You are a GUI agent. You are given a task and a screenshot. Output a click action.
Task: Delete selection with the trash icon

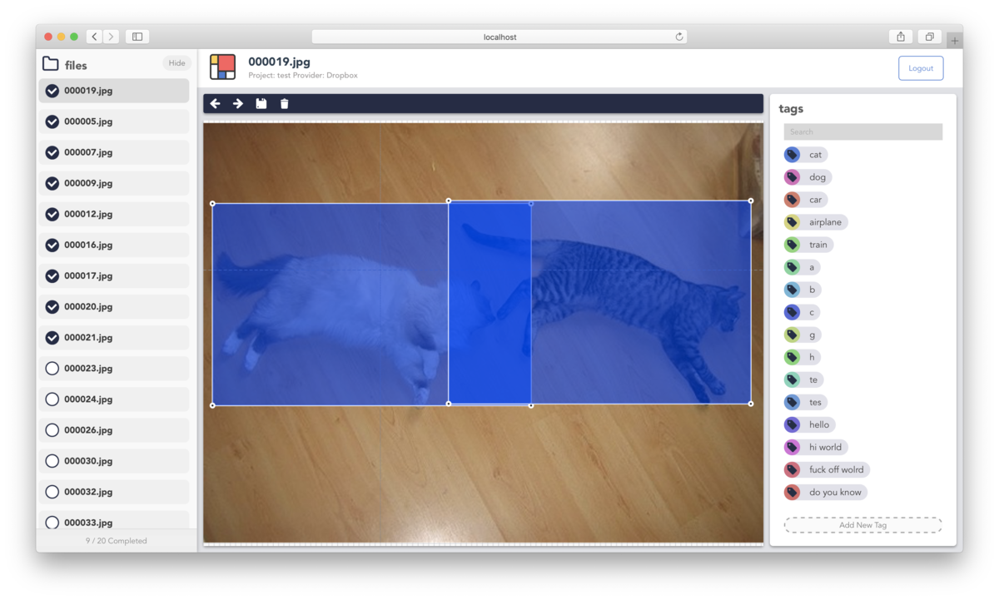(x=285, y=104)
